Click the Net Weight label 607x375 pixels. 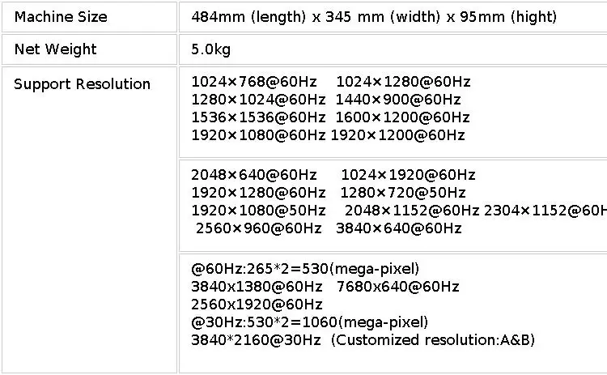[55, 49]
